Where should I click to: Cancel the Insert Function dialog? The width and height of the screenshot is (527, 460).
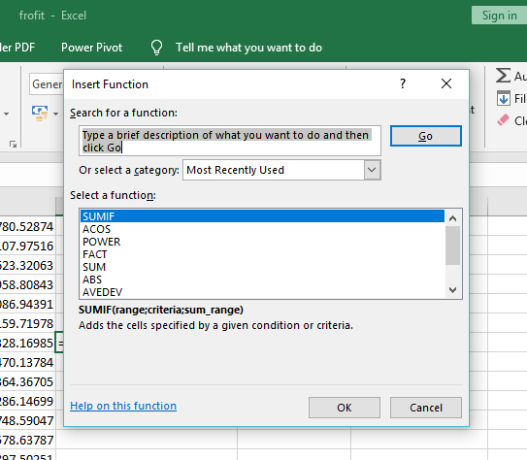[x=426, y=408]
